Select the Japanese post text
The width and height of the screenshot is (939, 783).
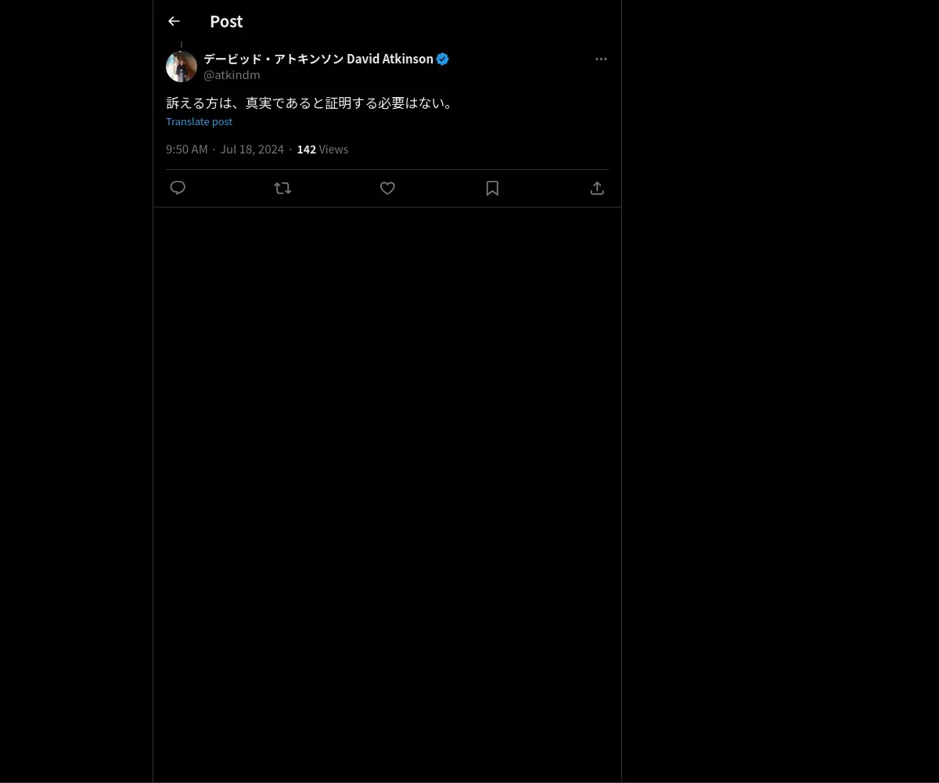[311, 103]
